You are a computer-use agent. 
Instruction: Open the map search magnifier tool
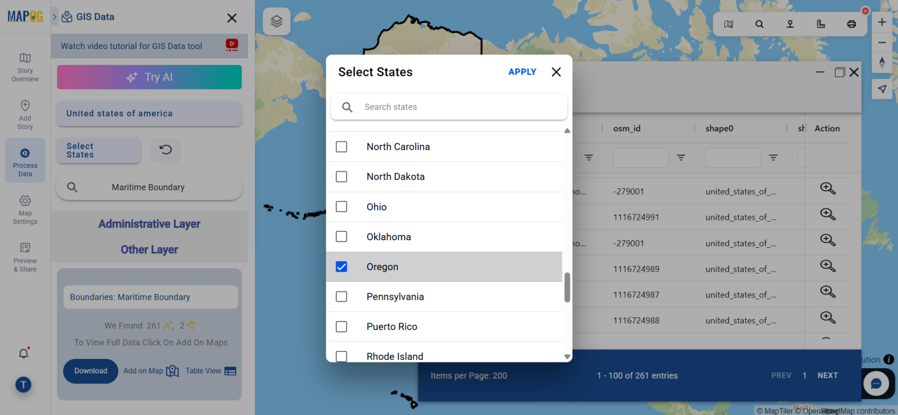(x=759, y=24)
